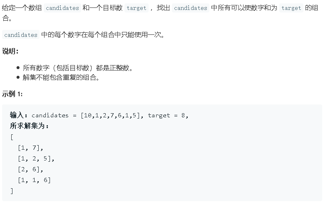Viewport: 328px width, 204px height.
Task: Click the first target code tag
Action: point(137,8)
